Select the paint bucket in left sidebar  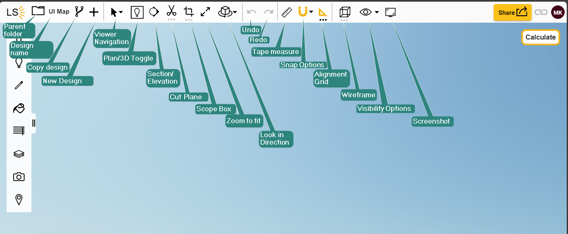click(x=19, y=108)
